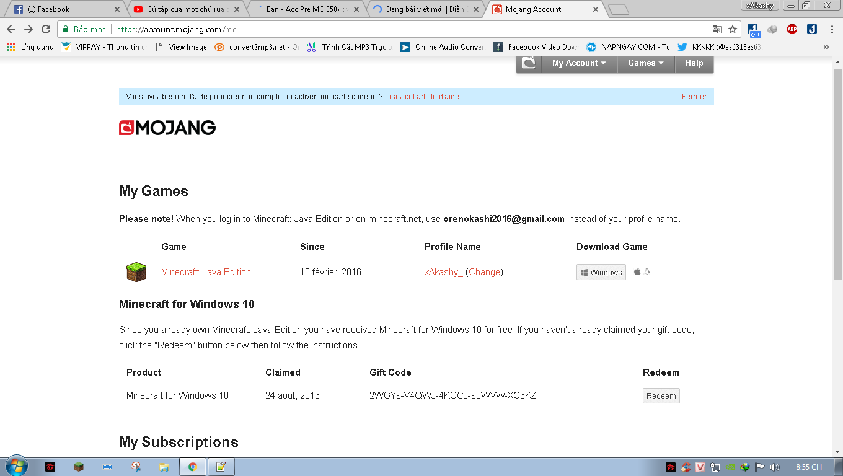Redeem the Minecraft for Windows 10 code
This screenshot has width=843, height=476.
661,395
